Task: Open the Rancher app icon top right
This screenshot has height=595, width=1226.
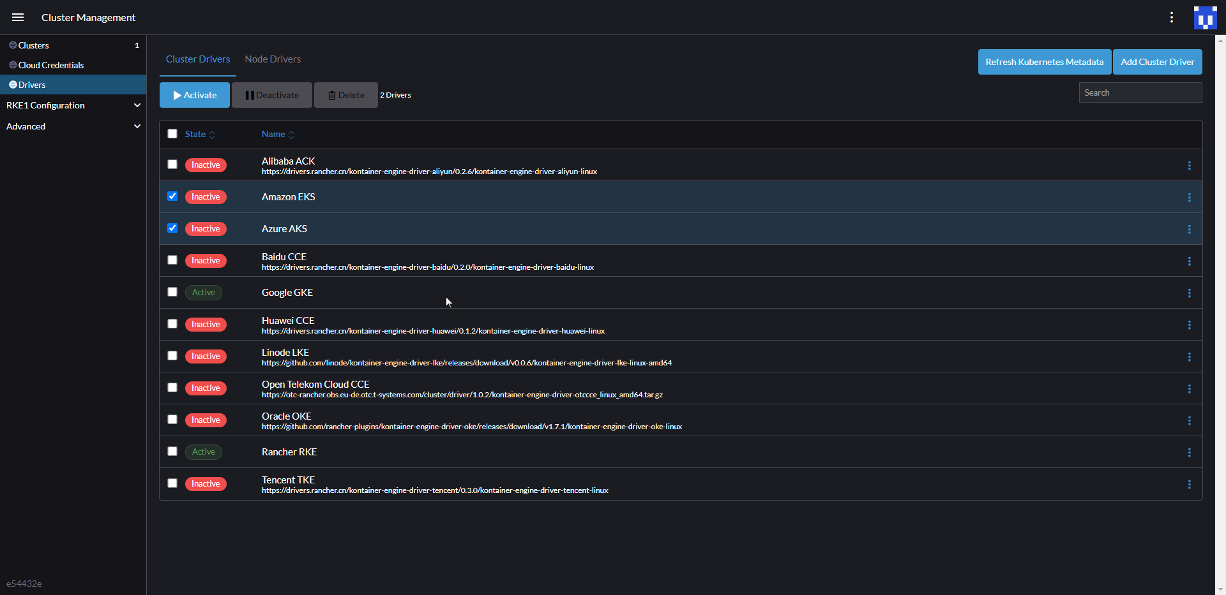Action: [x=1206, y=17]
